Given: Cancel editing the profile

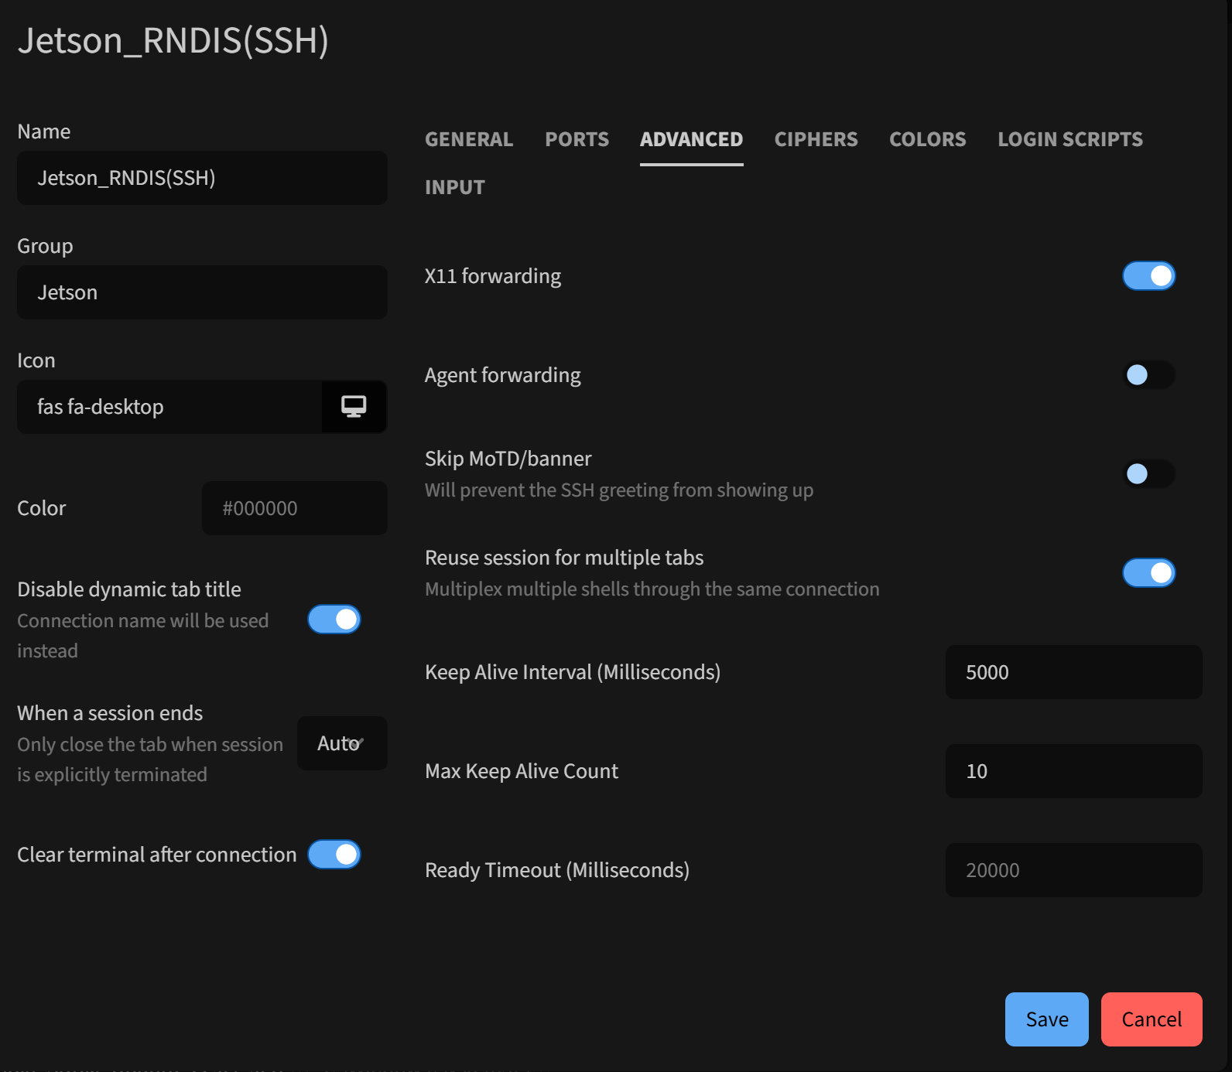Looking at the screenshot, I should [x=1152, y=1019].
